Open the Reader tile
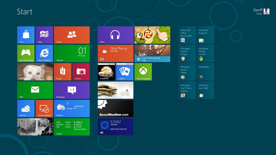 (63, 72)
